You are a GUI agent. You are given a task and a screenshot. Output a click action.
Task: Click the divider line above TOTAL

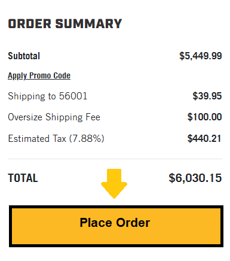point(115,159)
